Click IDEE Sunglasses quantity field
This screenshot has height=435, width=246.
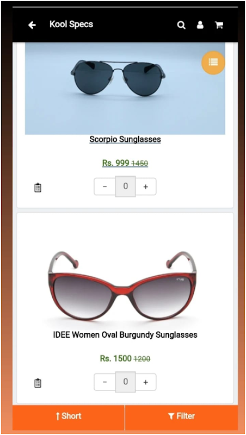tap(126, 382)
